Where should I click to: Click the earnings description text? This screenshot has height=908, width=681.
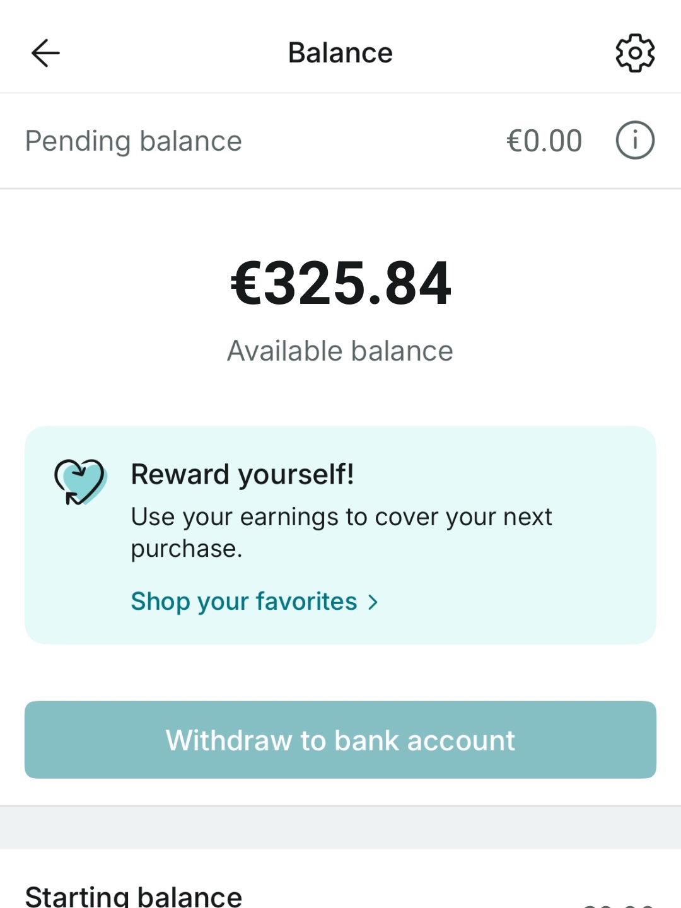(341, 518)
